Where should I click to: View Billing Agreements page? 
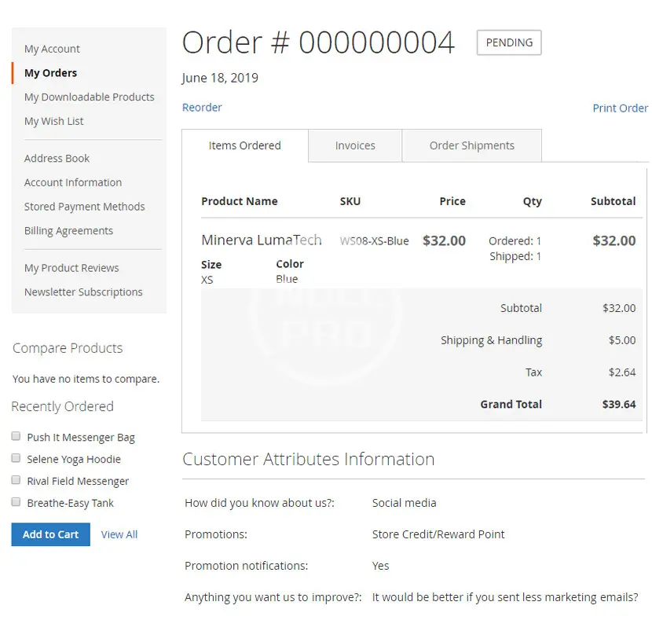[x=68, y=231]
